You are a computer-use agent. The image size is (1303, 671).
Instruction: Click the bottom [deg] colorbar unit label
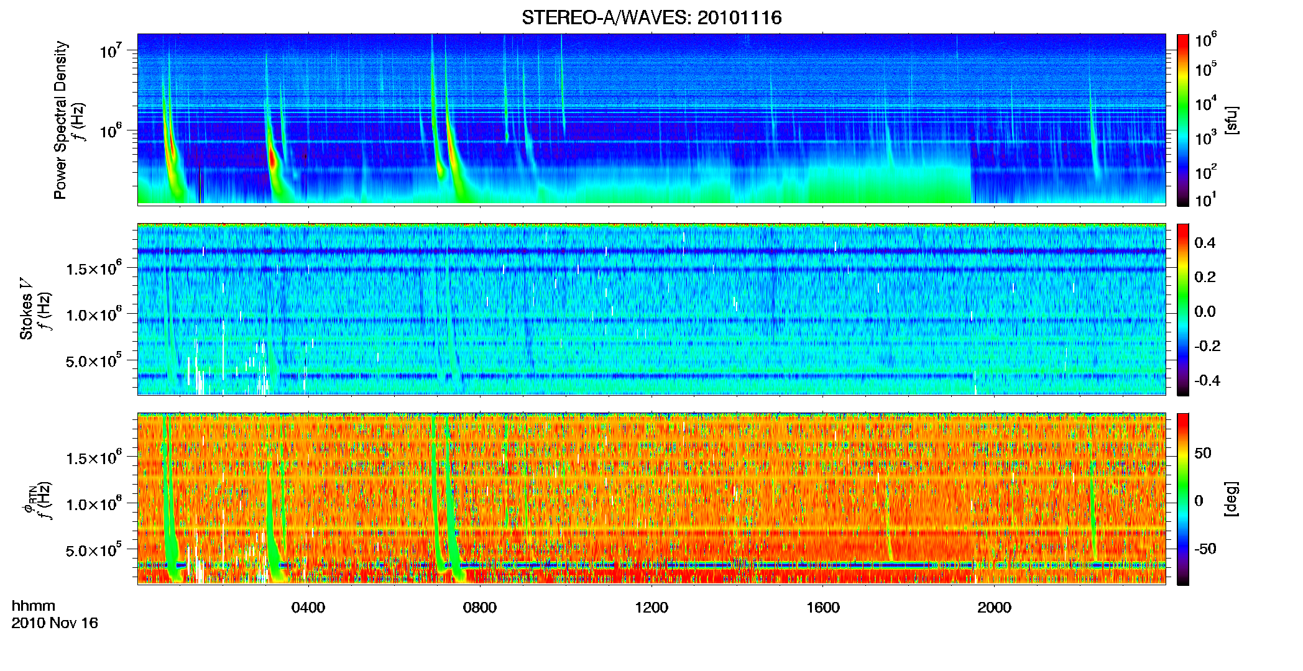coord(1232,499)
